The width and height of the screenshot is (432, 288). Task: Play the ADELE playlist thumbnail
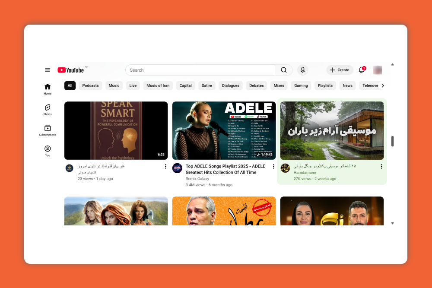tap(224, 130)
